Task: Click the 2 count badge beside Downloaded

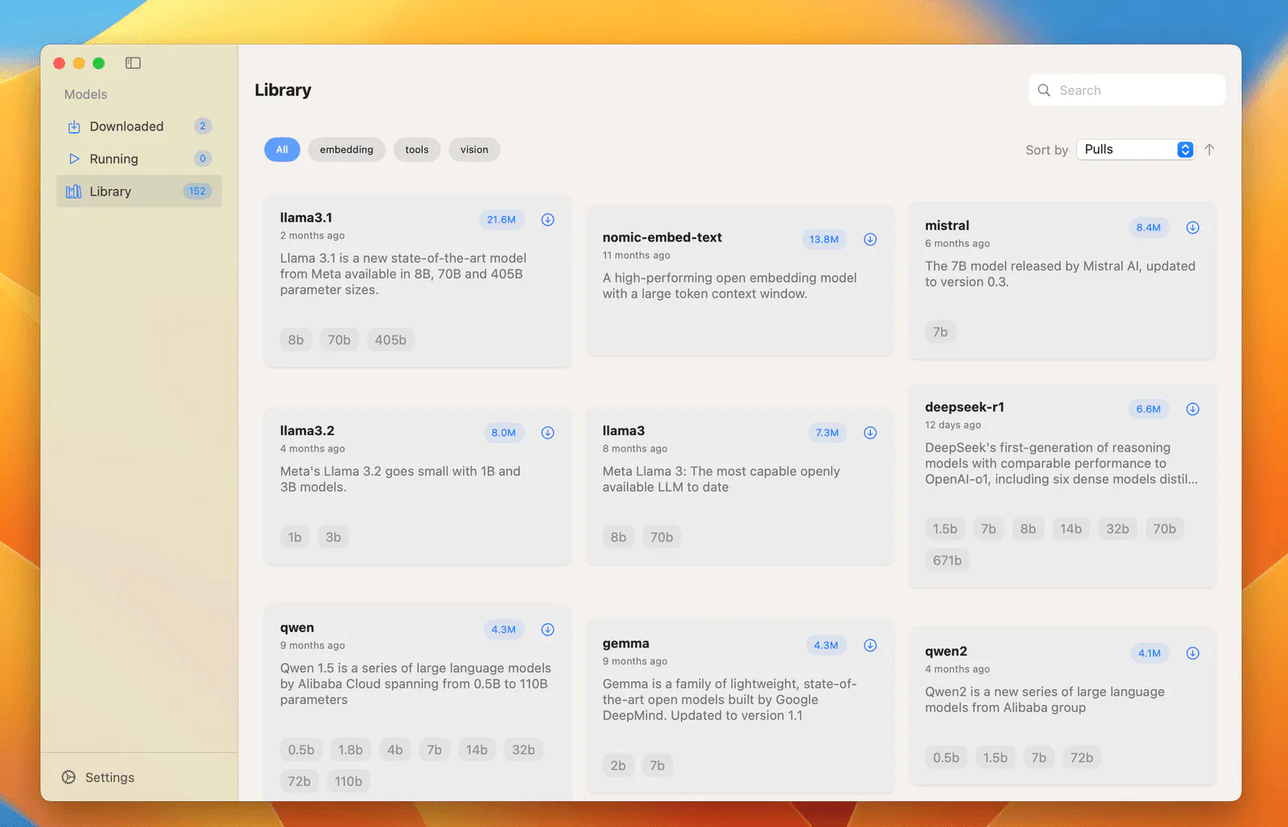Action: point(203,126)
